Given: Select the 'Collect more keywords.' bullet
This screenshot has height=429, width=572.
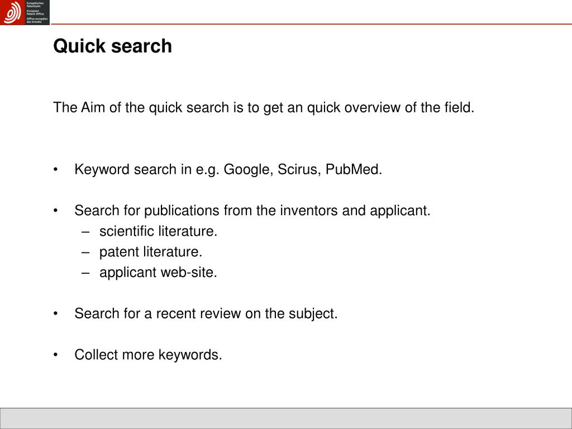Looking at the screenshot, I should [x=148, y=355].
